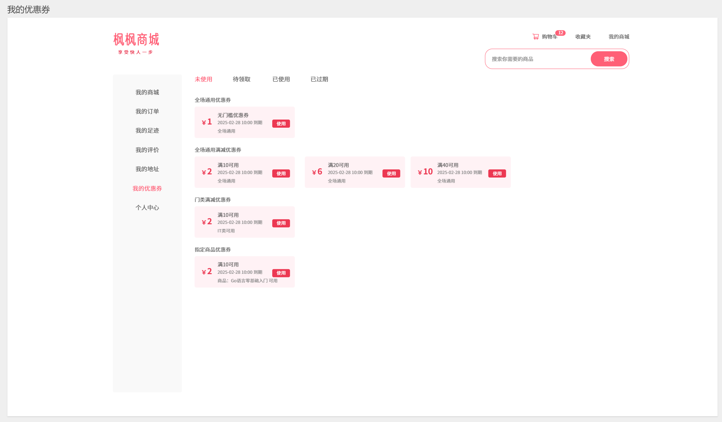This screenshot has width=722, height=422.
Task: Select the 未使用 tab
Action: pos(203,79)
